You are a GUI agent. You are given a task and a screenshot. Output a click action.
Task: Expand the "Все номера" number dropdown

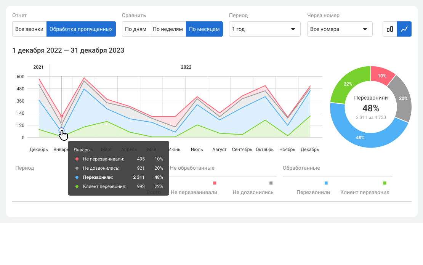340,29
